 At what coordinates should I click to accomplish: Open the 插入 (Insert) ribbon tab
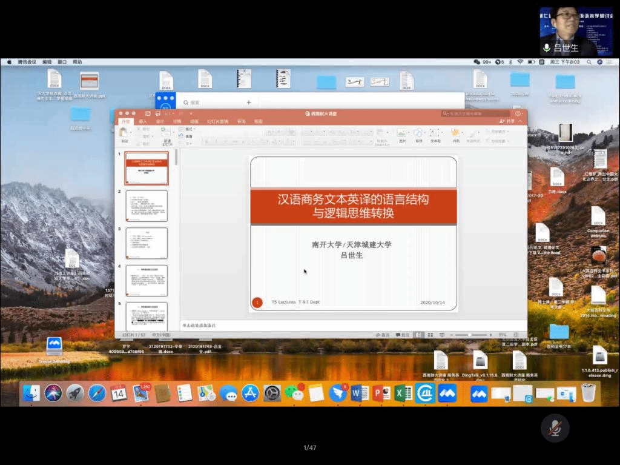pyautogui.click(x=143, y=122)
